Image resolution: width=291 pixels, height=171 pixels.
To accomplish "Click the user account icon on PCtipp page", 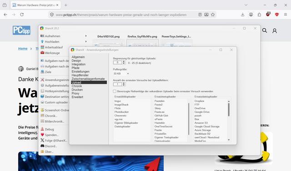I will click(275, 30).
